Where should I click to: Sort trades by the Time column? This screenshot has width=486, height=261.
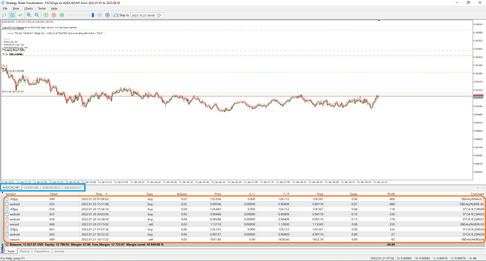99,194
